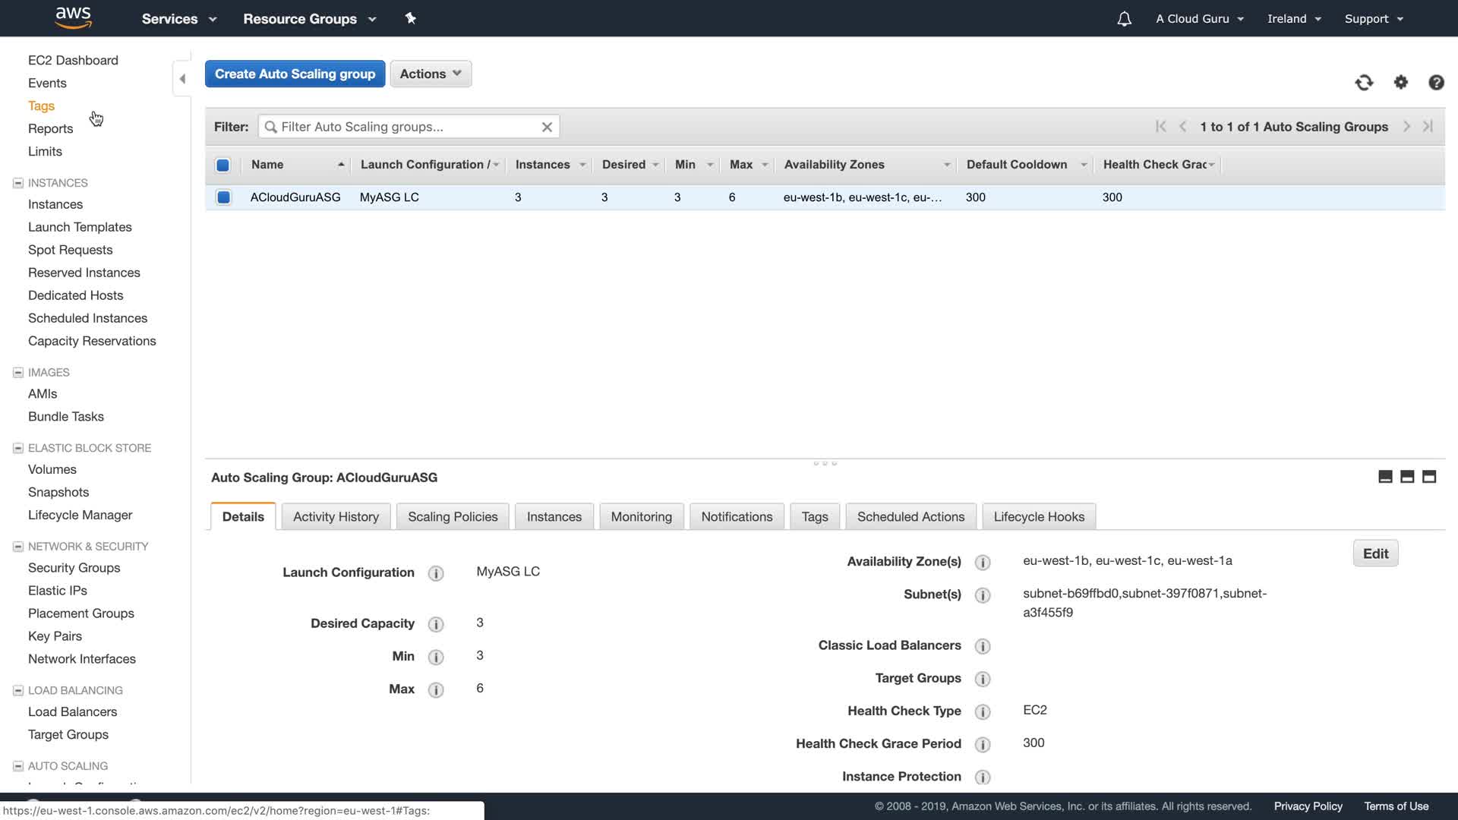Clear the filter with the X icon
The image size is (1458, 820).
[546, 127]
